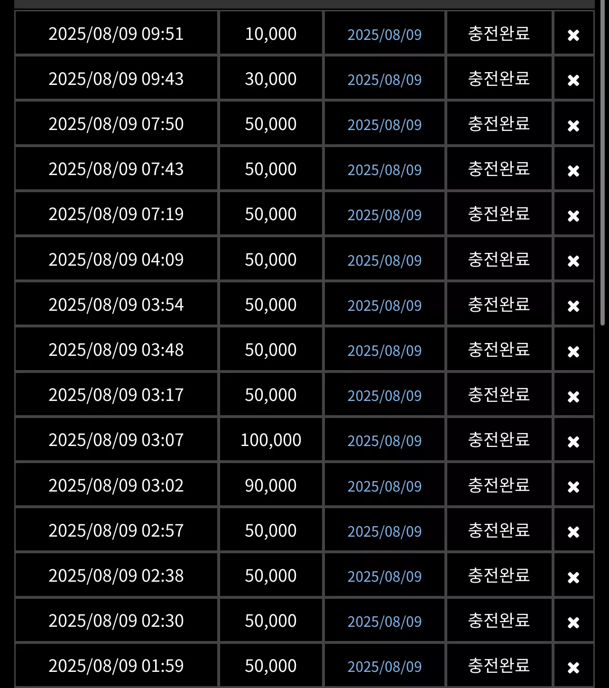Click 충전완료 status in 09:43 row

click(499, 78)
